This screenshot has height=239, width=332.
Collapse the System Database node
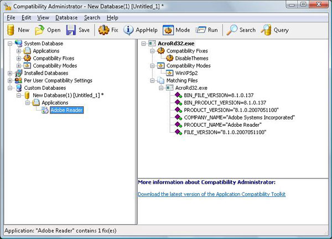coord(10,44)
